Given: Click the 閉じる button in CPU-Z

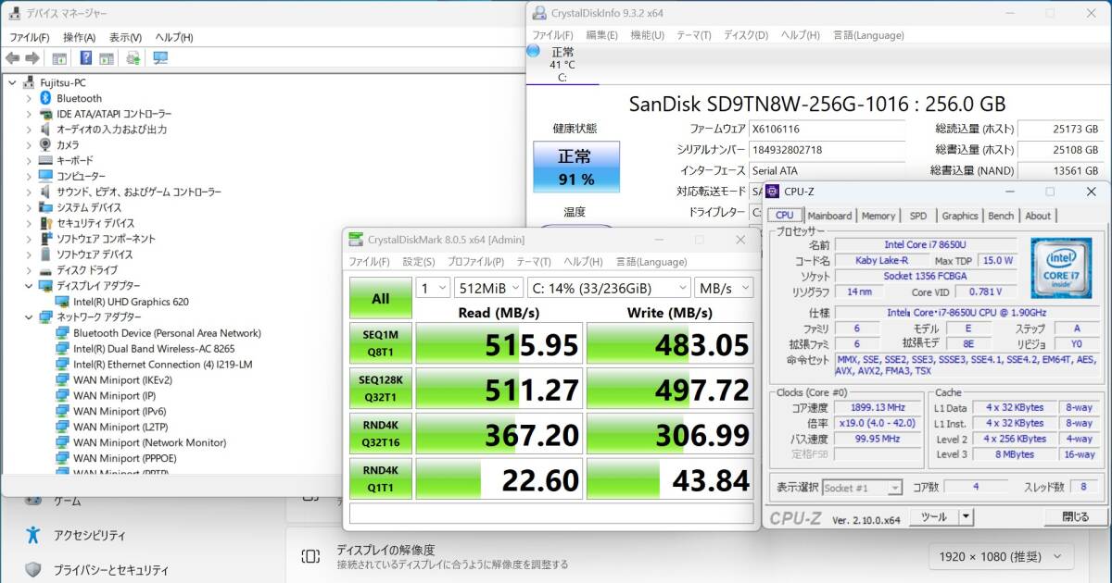Looking at the screenshot, I should click(1075, 516).
